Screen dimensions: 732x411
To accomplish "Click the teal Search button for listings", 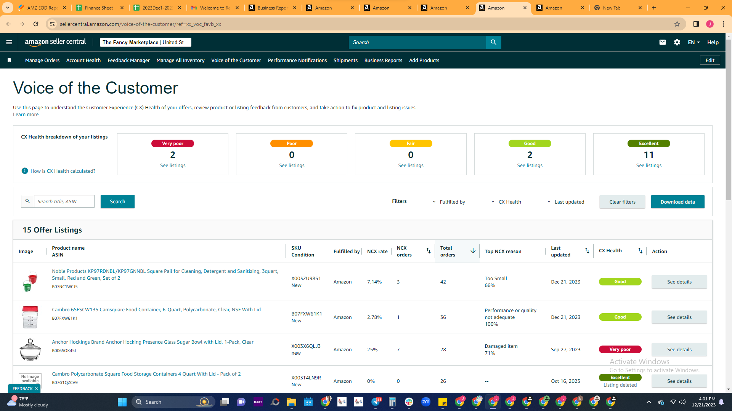I will tap(117, 201).
